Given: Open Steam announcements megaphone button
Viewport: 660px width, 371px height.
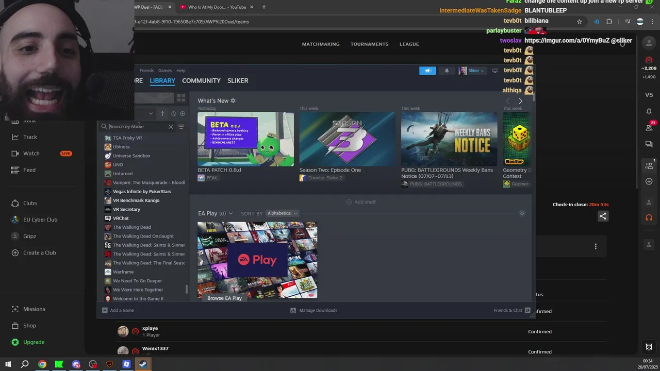Looking at the screenshot, I should tap(427, 71).
